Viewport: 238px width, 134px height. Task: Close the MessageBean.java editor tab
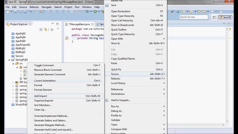point(92,24)
